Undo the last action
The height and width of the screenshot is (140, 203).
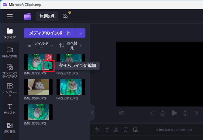[x=97, y=130]
